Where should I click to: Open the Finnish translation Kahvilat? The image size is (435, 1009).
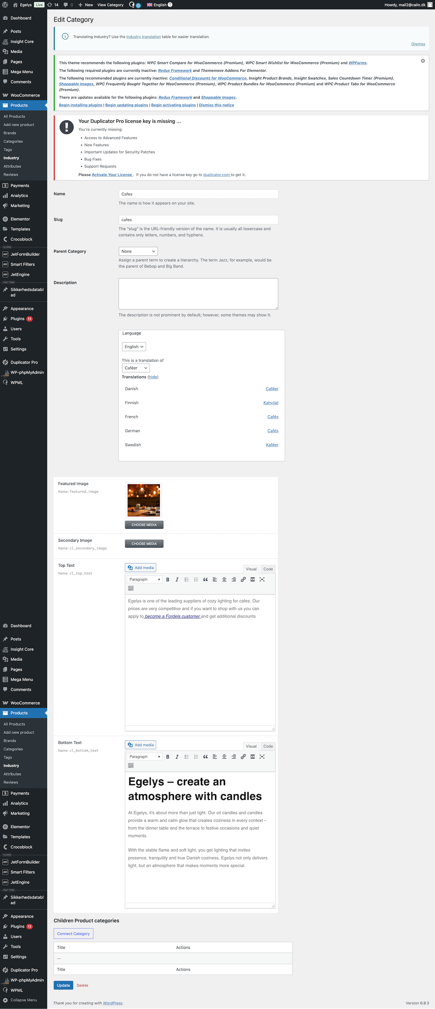pos(271,403)
